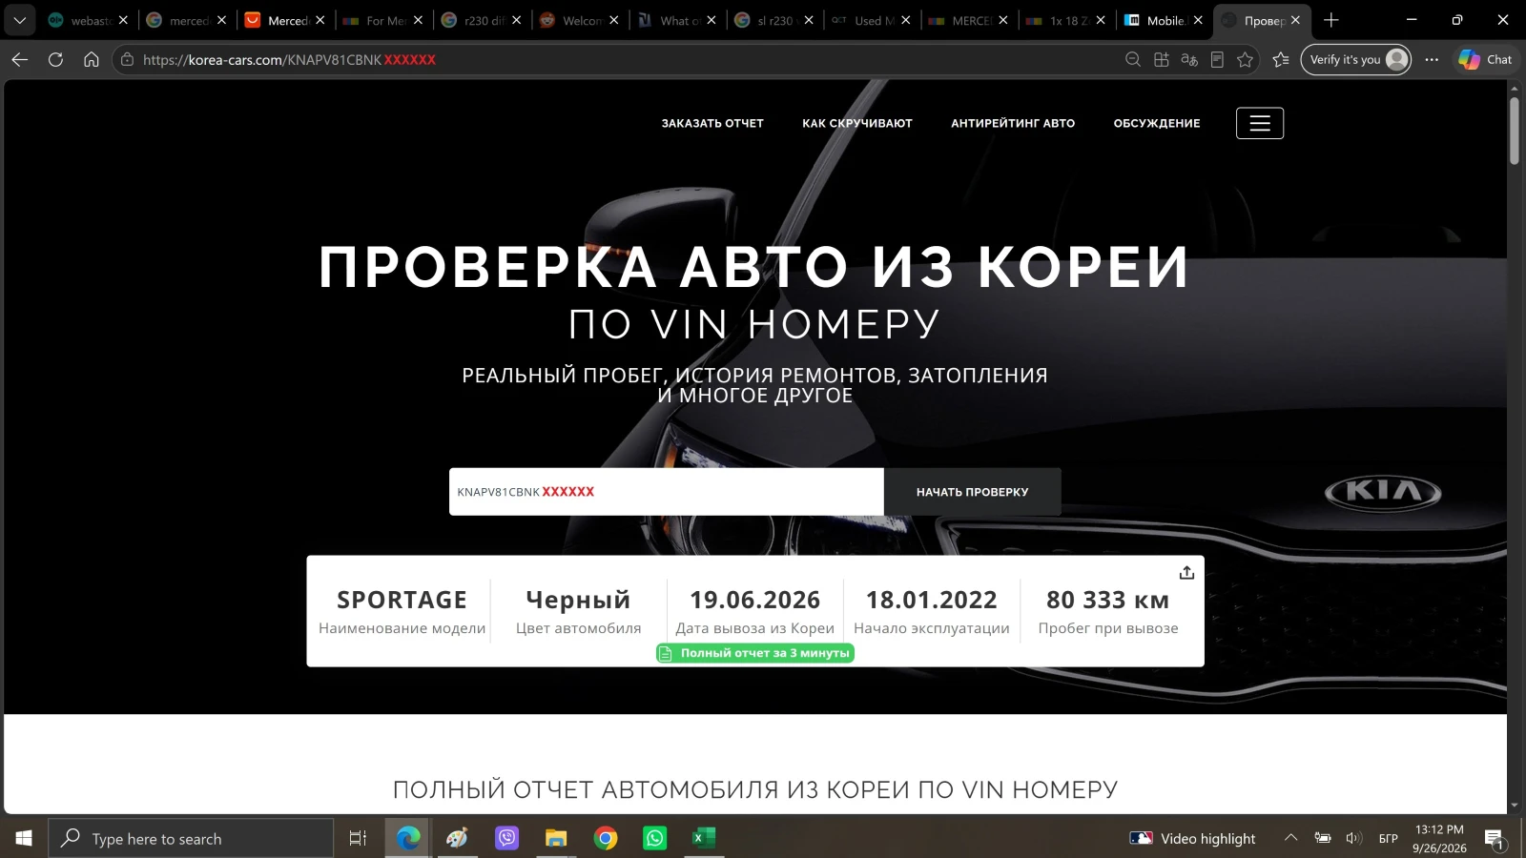This screenshot has width=1526, height=858.
Task: Click the SPORTAGE model name
Action: [x=402, y=600]
